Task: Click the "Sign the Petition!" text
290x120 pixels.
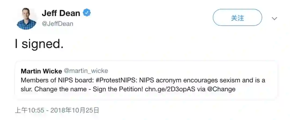Action: (x=118, y=89)
